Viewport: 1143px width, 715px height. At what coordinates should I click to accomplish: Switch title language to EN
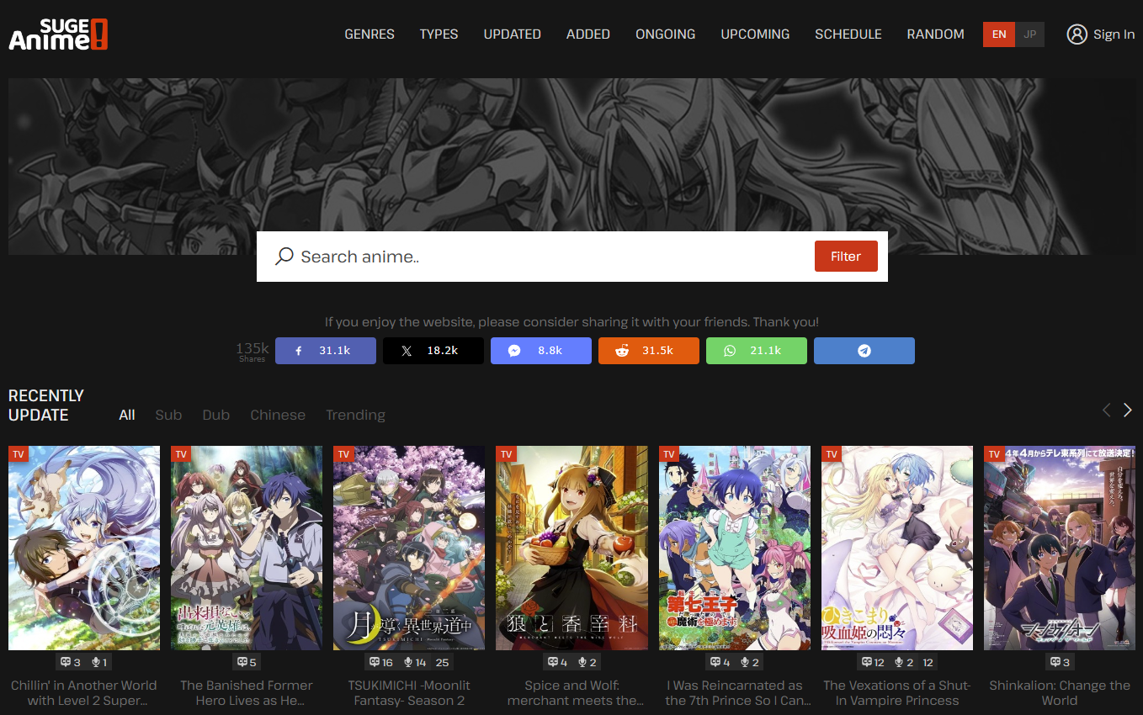[999, 34]
